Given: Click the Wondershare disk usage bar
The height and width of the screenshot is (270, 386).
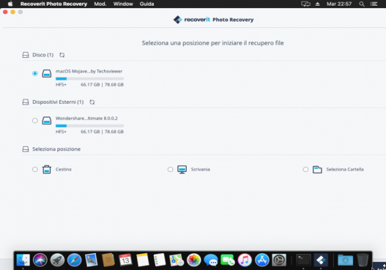Looking at the screenshot, I should pos(90,126).
